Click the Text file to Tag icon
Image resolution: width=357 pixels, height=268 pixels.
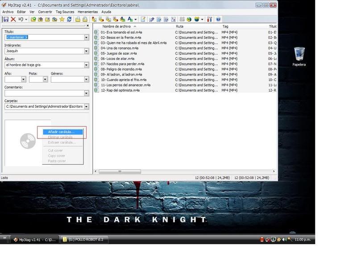pyautogui.click(x=116, y=19)
